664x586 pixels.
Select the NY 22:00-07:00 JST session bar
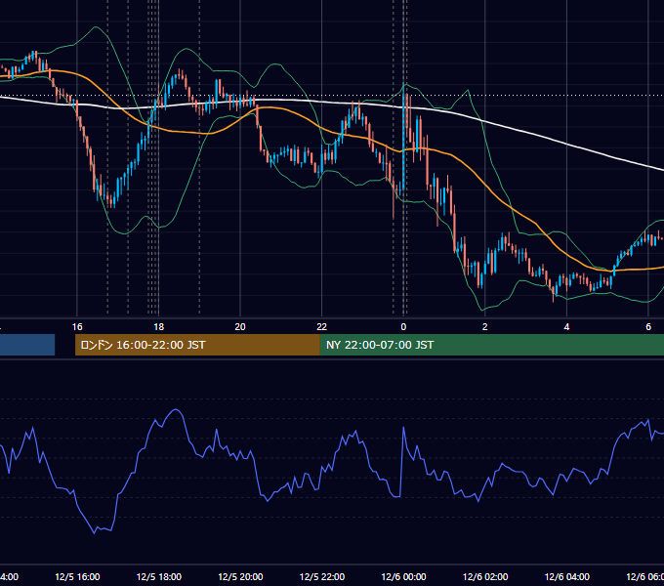coord(491,345)
